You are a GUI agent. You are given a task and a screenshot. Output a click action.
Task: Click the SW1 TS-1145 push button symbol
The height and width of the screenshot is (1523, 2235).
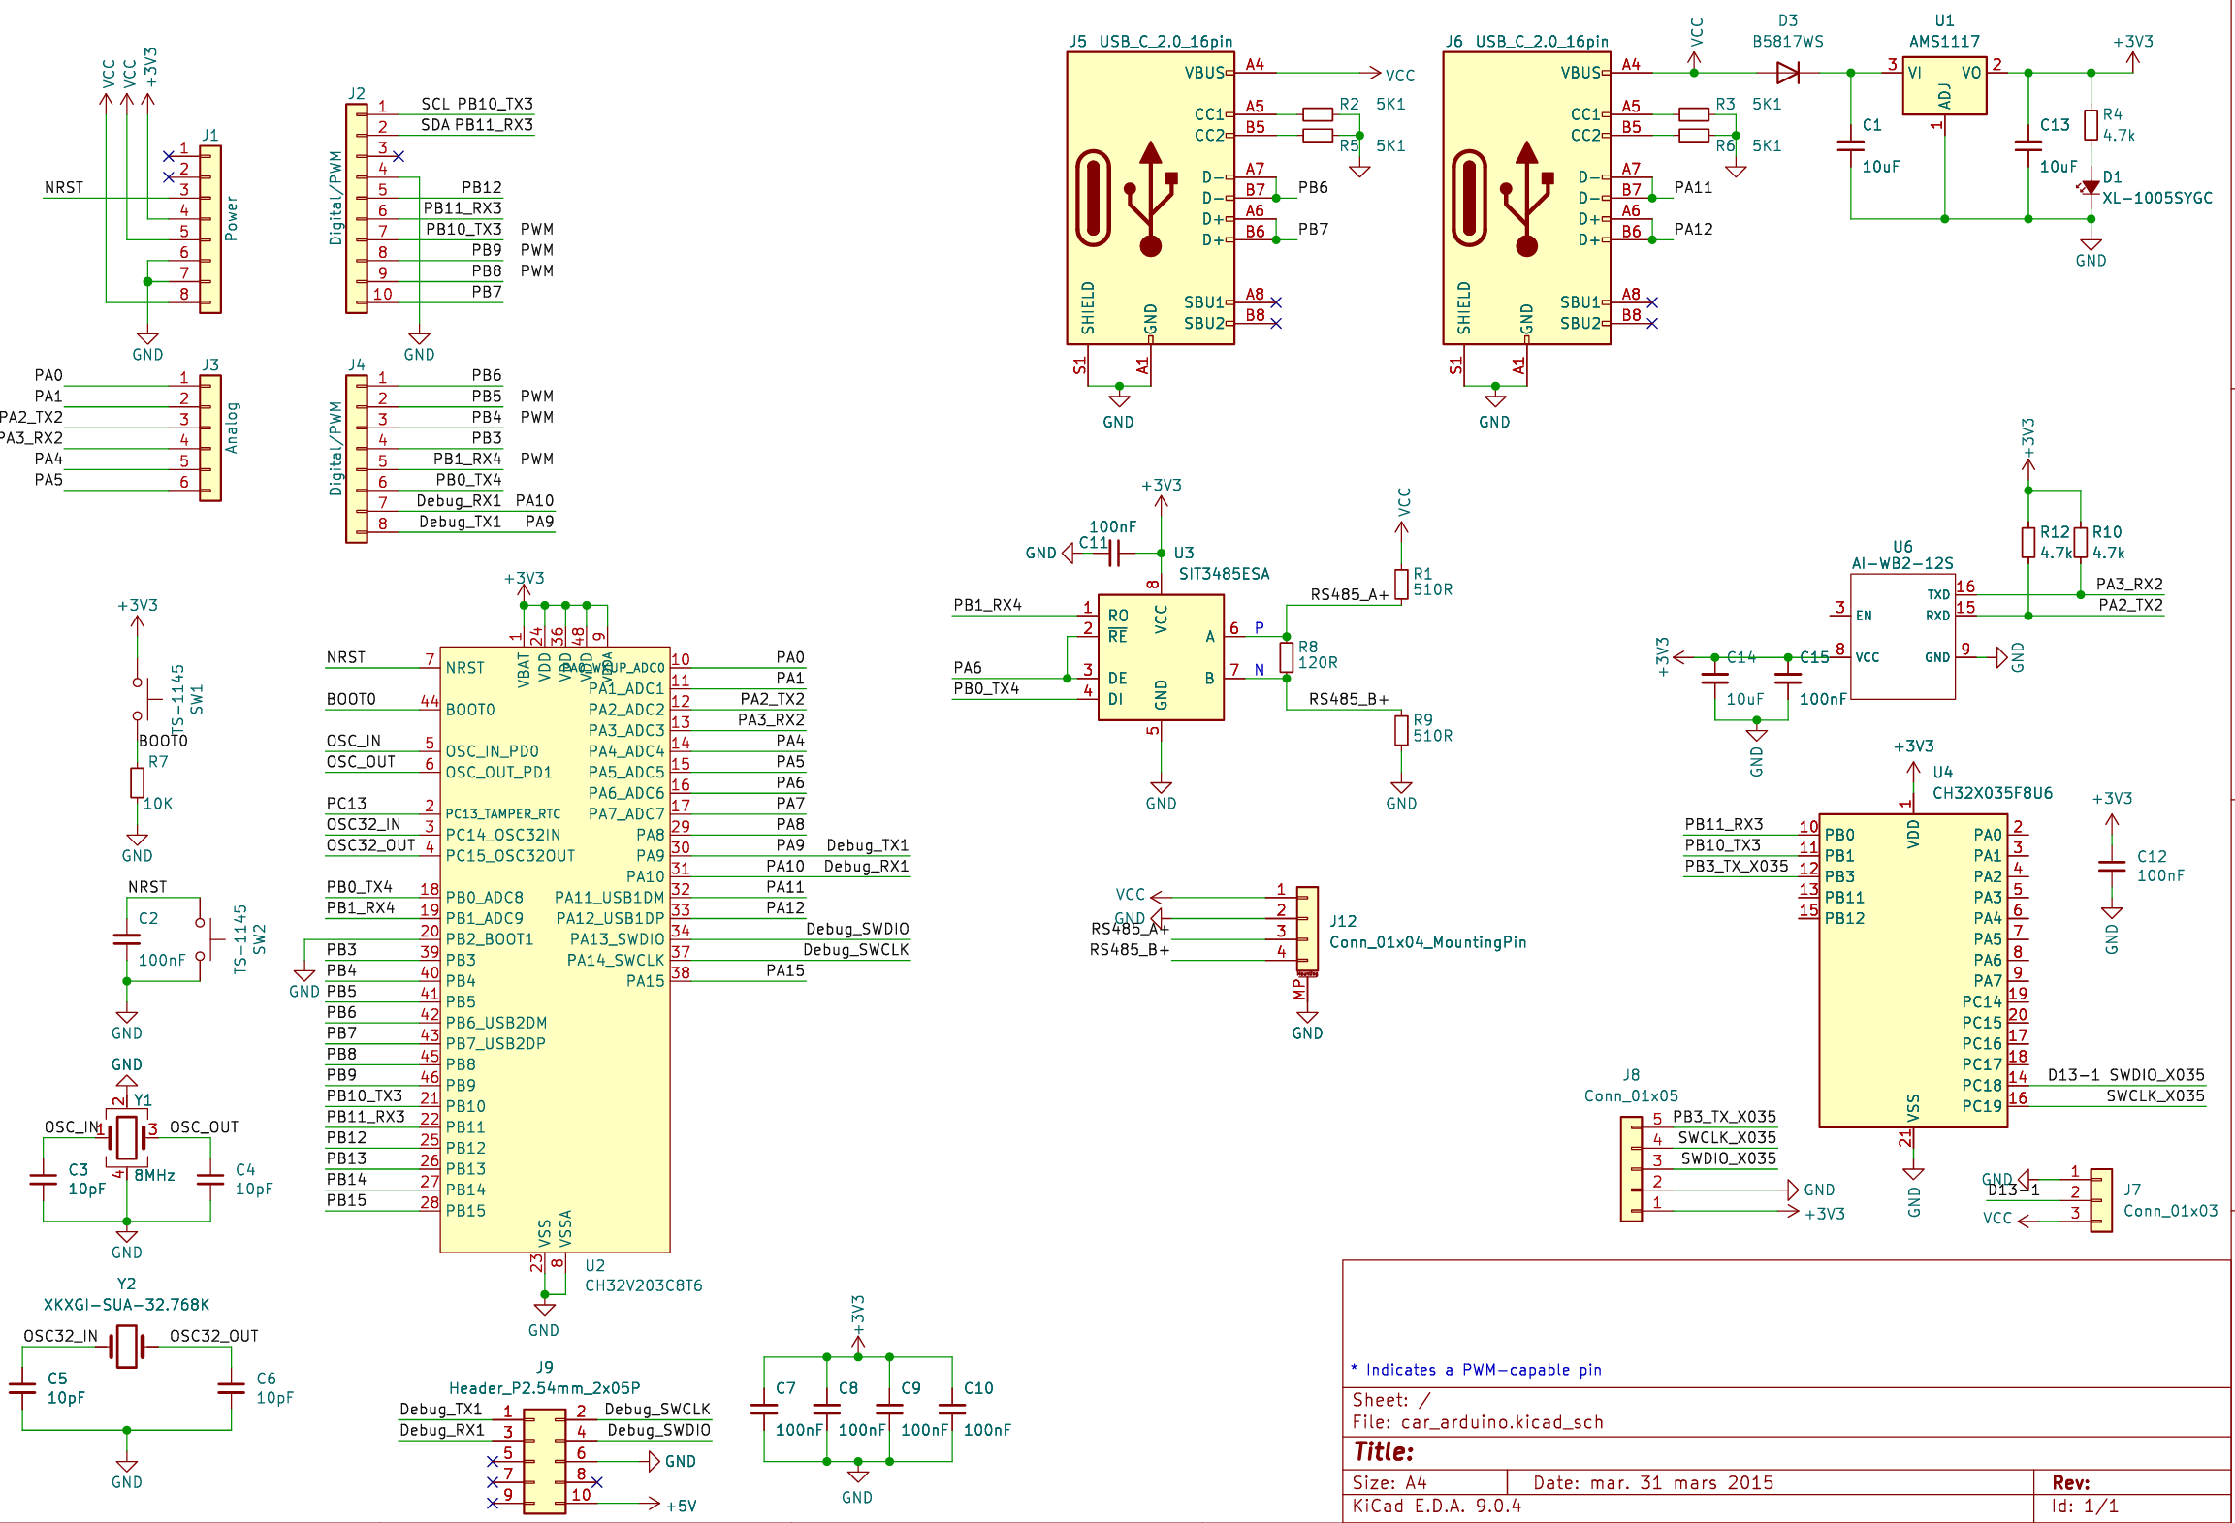click(x=144, y=699)
